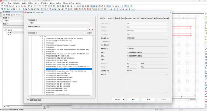Switch to the 功能定义 tab
Image resolution: width=207 pixels, height=111 pixels.
149,19
